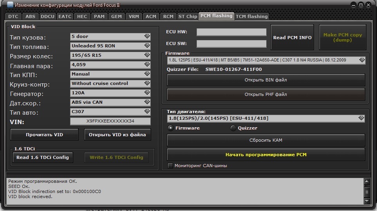Open the Генератор 120A dropdown
The image size is (377, 211).
[147, 93]
